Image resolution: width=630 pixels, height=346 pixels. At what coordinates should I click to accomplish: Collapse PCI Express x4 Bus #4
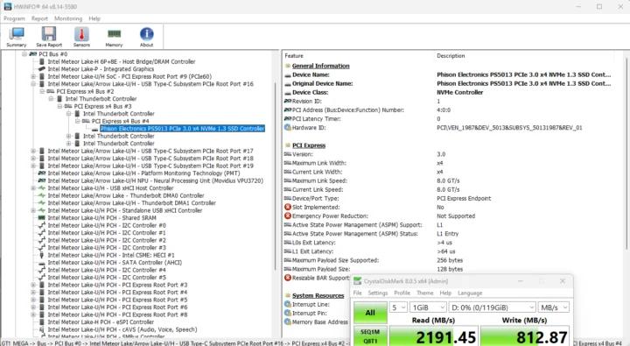[x=77, y=121]
